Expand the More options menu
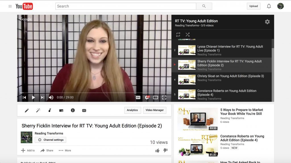This screenshot has height=163, width=291. click(65, 150)
